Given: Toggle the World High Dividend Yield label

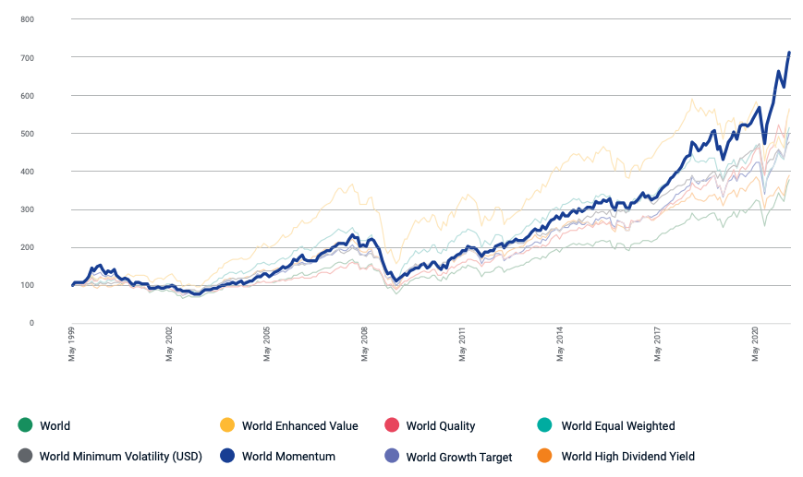Looking at the screenshot, I should click(627, 457).
